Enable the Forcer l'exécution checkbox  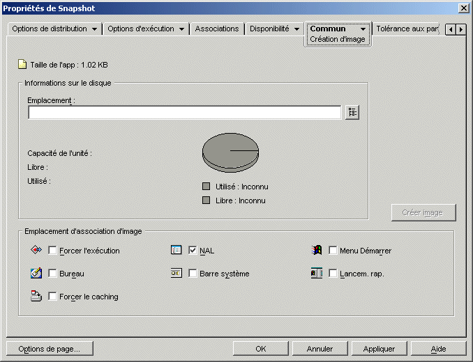[52, 251]
